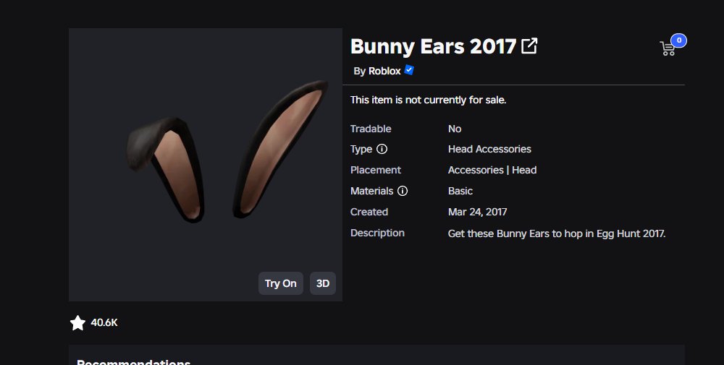Click the favorites star icon
Image resolution: width=724 pixels, height=365 pixels.
point(77,322)
